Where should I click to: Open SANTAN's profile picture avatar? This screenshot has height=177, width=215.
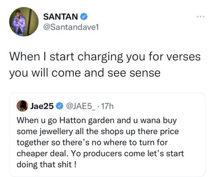24,21
